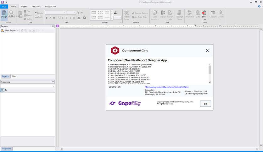Image resolution: width=263 pixels, height=152 pixels.
Task: Delete the selected item via ribbon
Action: pos(28,19)
